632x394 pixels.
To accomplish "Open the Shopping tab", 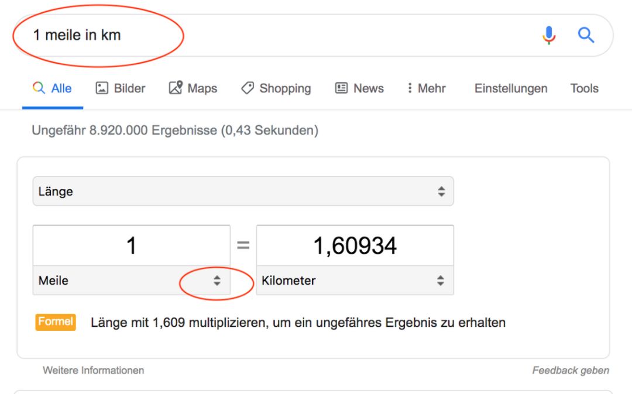I will (x=276, y=88).
